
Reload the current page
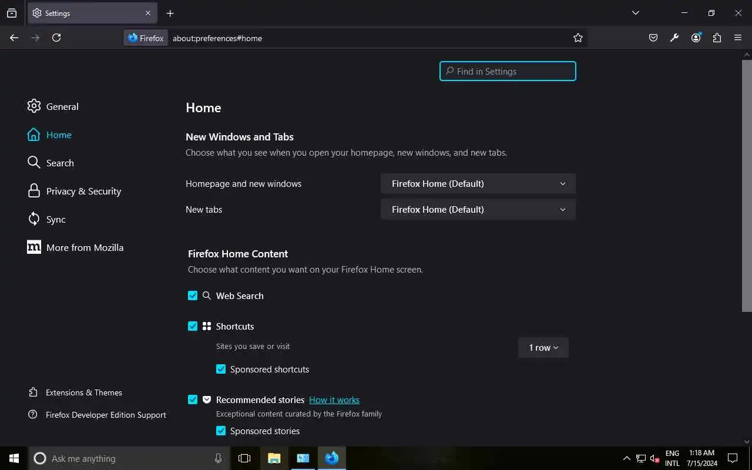[56, 38]
